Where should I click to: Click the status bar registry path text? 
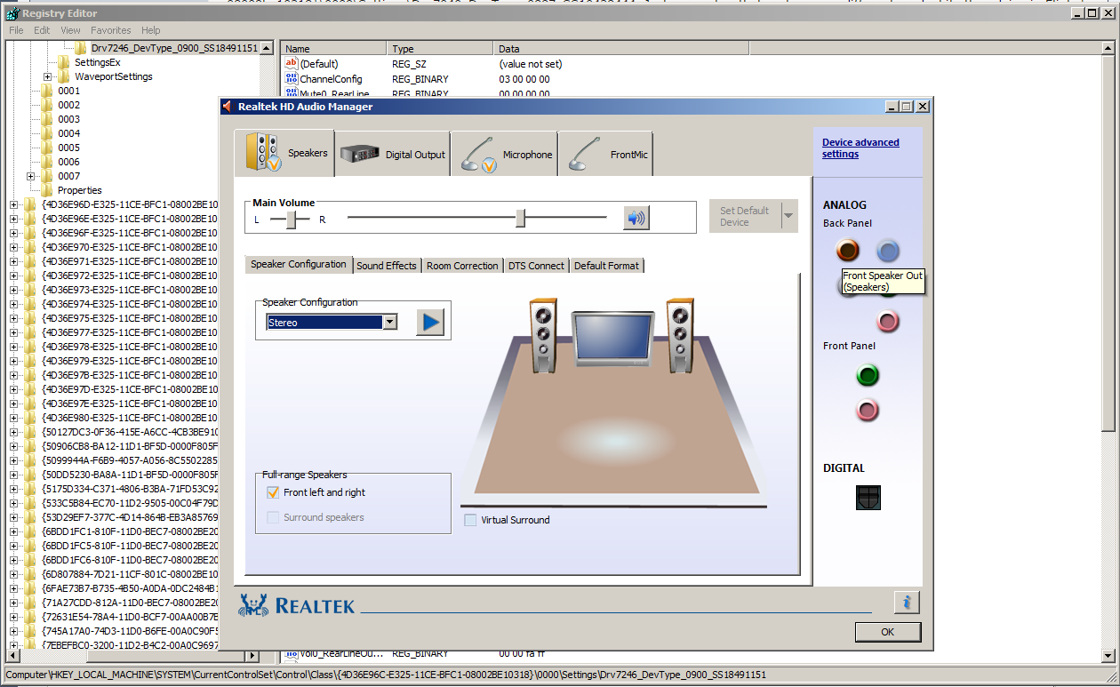click(386, 675)
